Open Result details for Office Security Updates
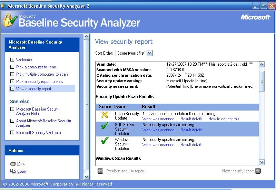The width and height of the screenshot is (276, 190). tap(191, 119)
